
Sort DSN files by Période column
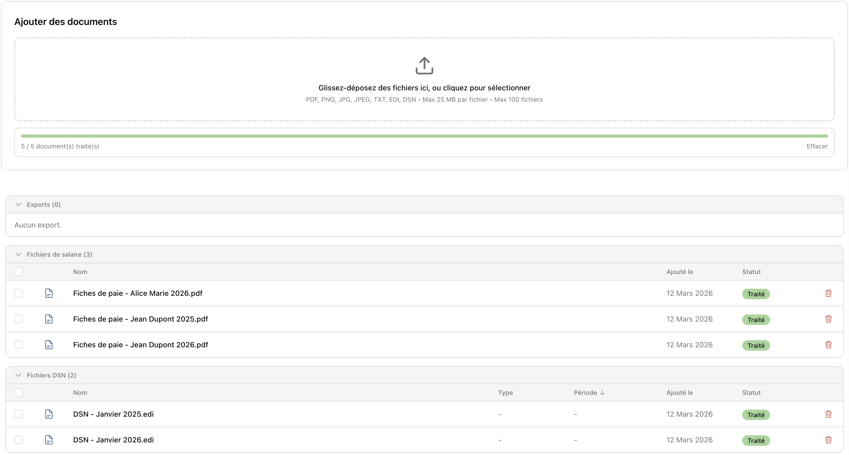589,392
